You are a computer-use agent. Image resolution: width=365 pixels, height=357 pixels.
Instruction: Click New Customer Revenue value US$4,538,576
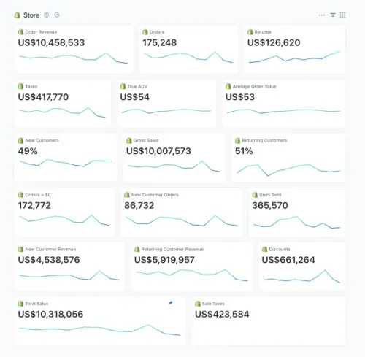click(x=49, y=260)
